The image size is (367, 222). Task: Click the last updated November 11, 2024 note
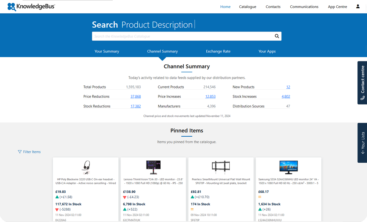pyautogui.click(x=187, y=116)
